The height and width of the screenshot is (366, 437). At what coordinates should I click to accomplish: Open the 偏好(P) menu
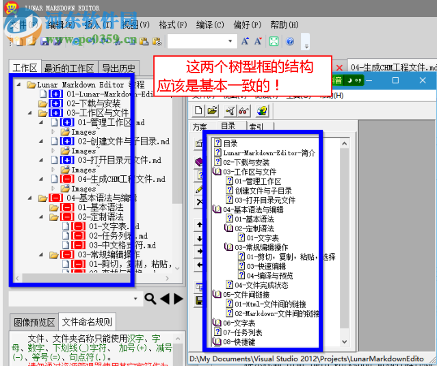point(247,25)
